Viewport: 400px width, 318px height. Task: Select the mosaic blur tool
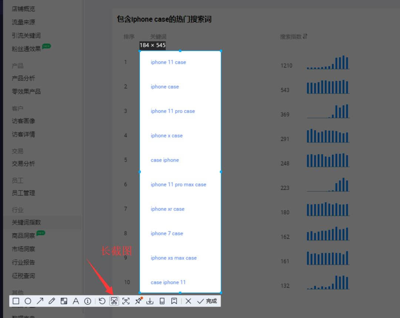pos(64,301)
